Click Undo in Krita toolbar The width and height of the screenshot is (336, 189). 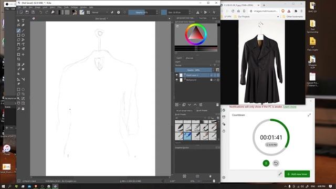pos(40,13)
